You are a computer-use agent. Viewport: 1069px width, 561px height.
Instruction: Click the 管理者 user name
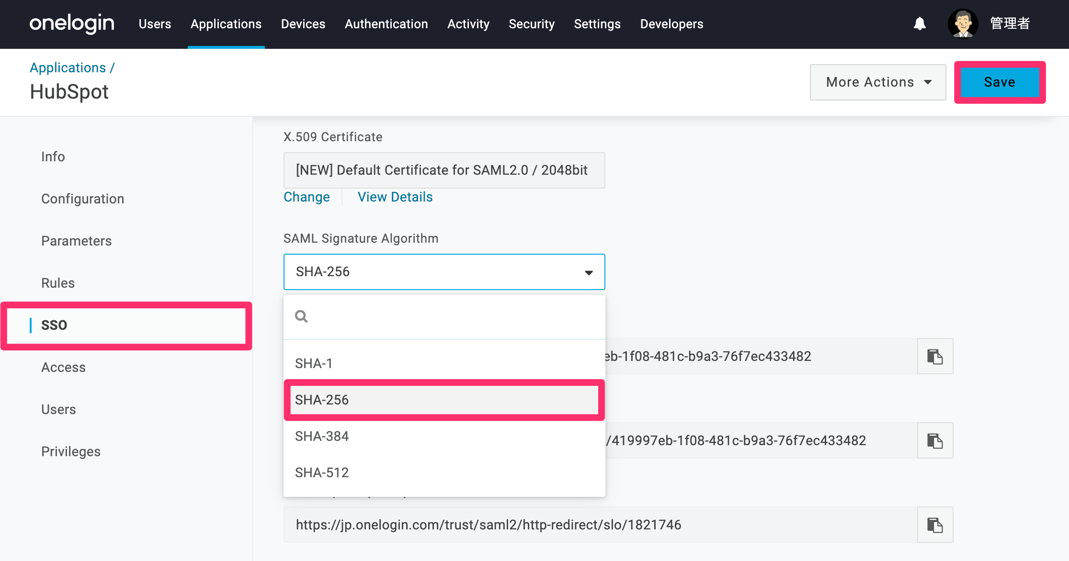point(1010,23)
